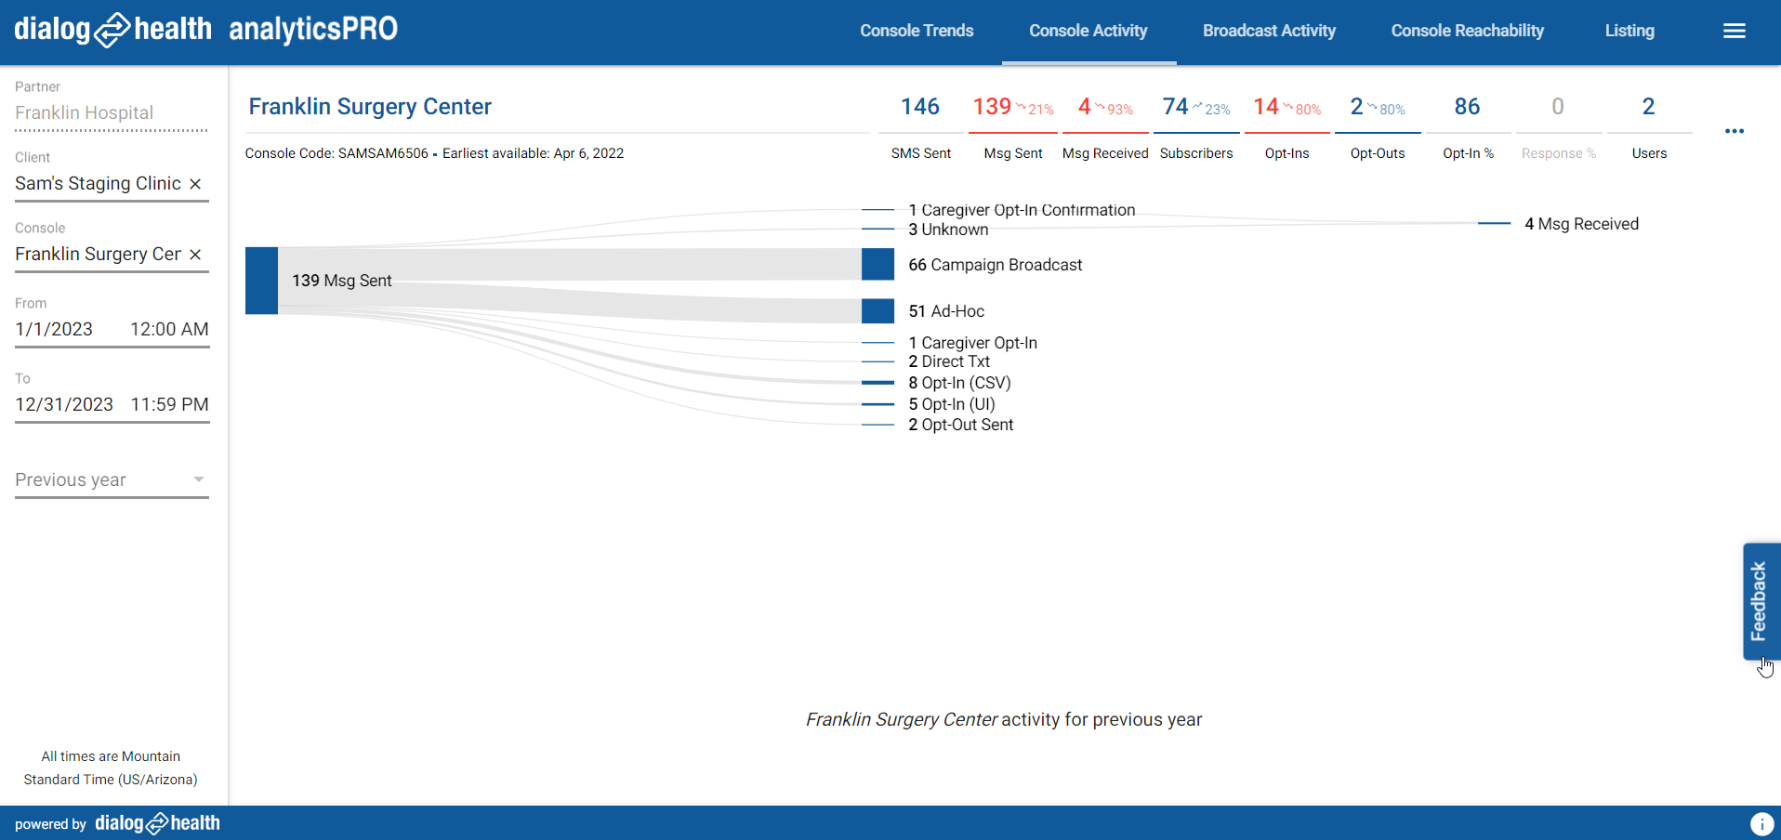Open the hamburger menu in header
This screenshot has width=1781, height=840.
coord(1734,31)
